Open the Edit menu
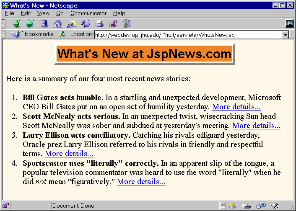 (x=26, y=13)
